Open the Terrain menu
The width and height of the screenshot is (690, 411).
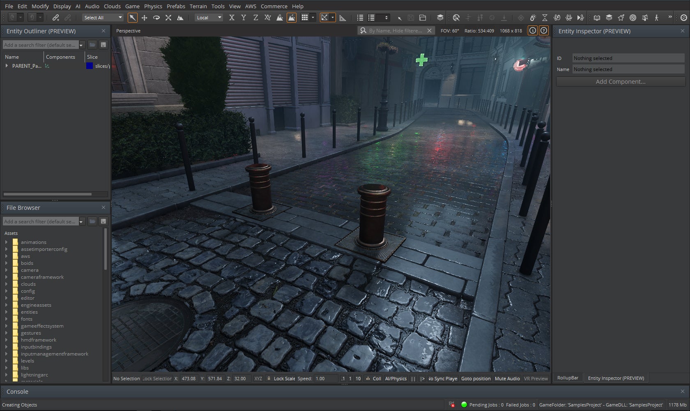[x=198, y=6]
